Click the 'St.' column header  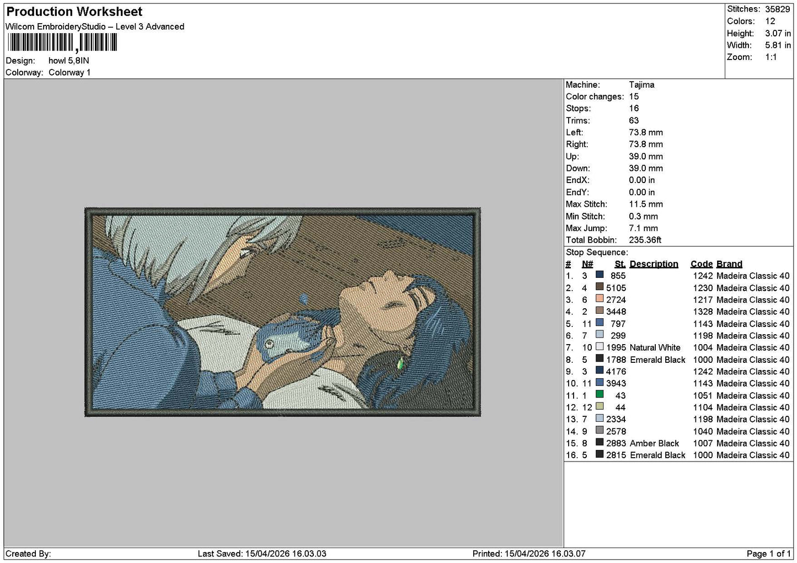(x=620, y=264)
